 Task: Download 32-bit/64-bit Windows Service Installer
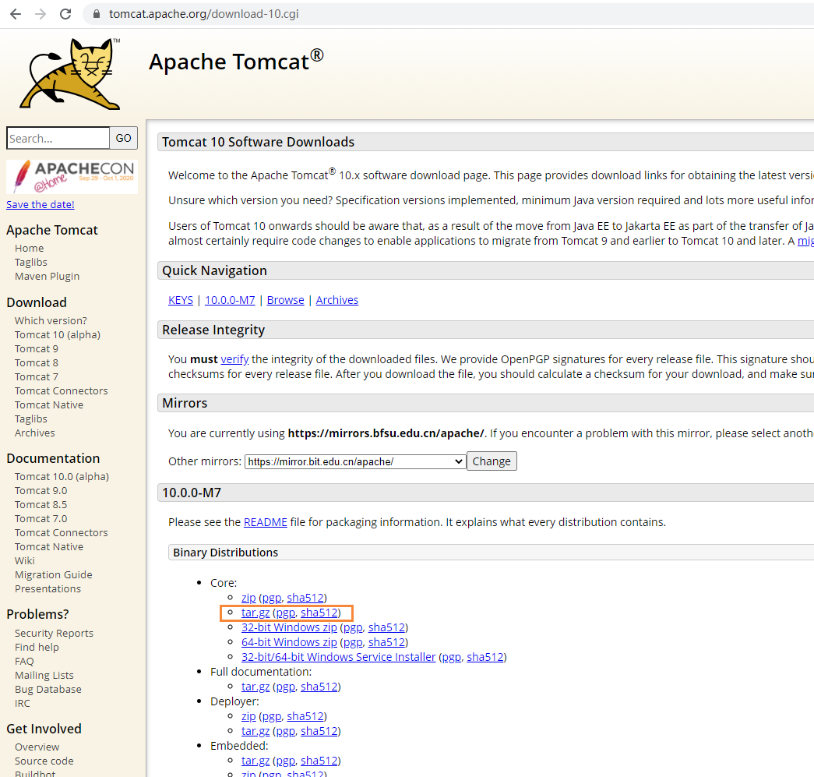pos(339,657)
